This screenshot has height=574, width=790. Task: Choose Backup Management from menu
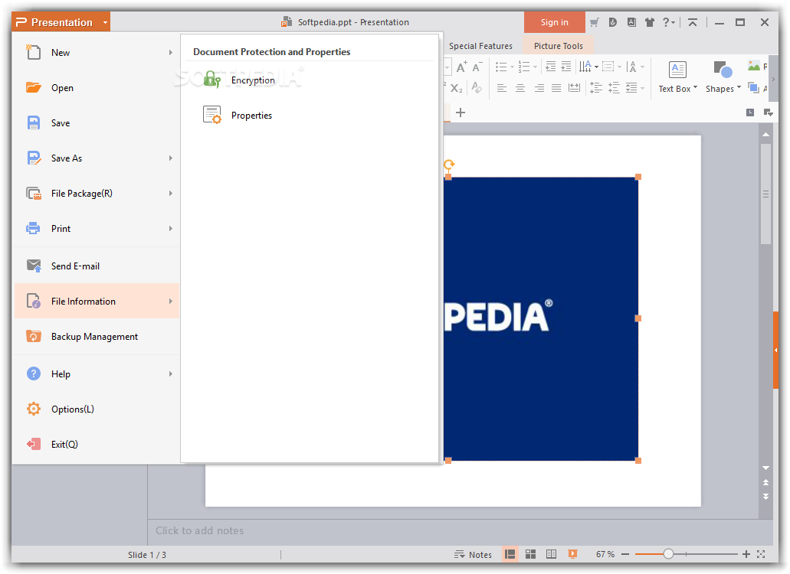[97, 337]
